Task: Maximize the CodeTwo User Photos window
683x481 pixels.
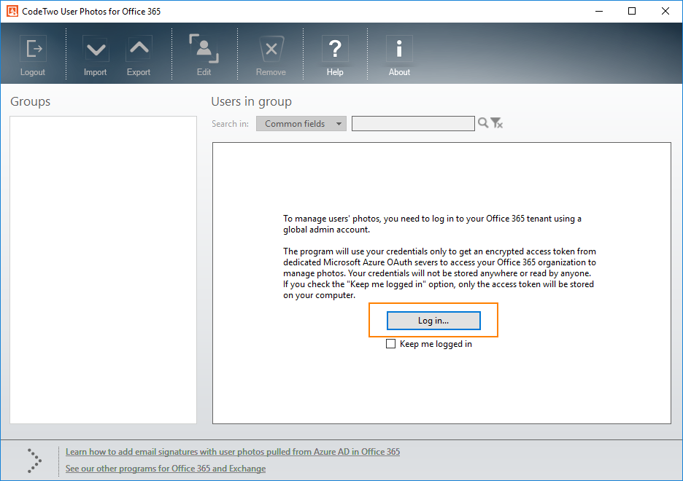Action: (632, 12)
